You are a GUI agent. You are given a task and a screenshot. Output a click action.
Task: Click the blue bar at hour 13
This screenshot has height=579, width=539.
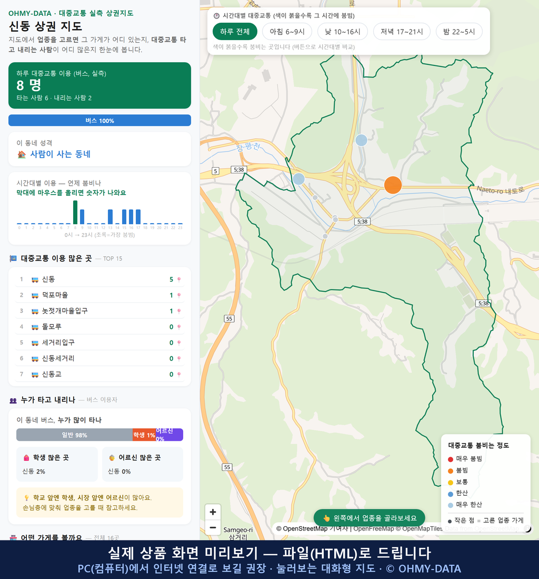pyautogui.click(x=110, y=217)
